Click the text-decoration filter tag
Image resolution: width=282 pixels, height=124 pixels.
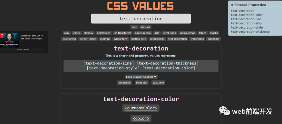click(x=178, y=39)
